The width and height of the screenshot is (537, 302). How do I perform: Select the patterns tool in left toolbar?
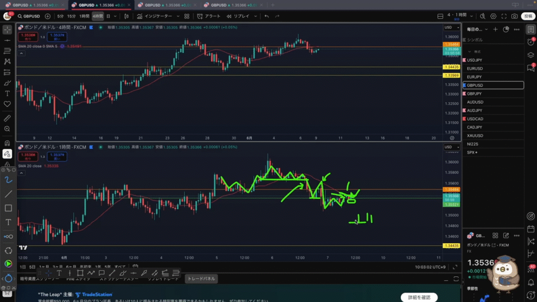click(7, 62)
